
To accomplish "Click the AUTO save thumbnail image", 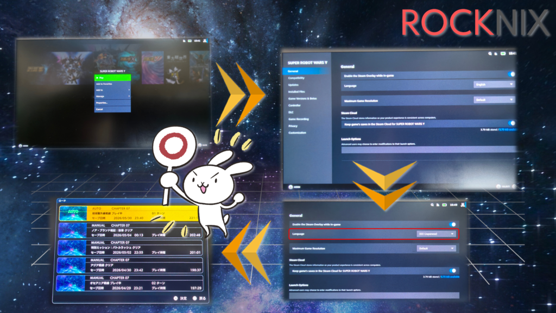I will [x=73, y=213].
